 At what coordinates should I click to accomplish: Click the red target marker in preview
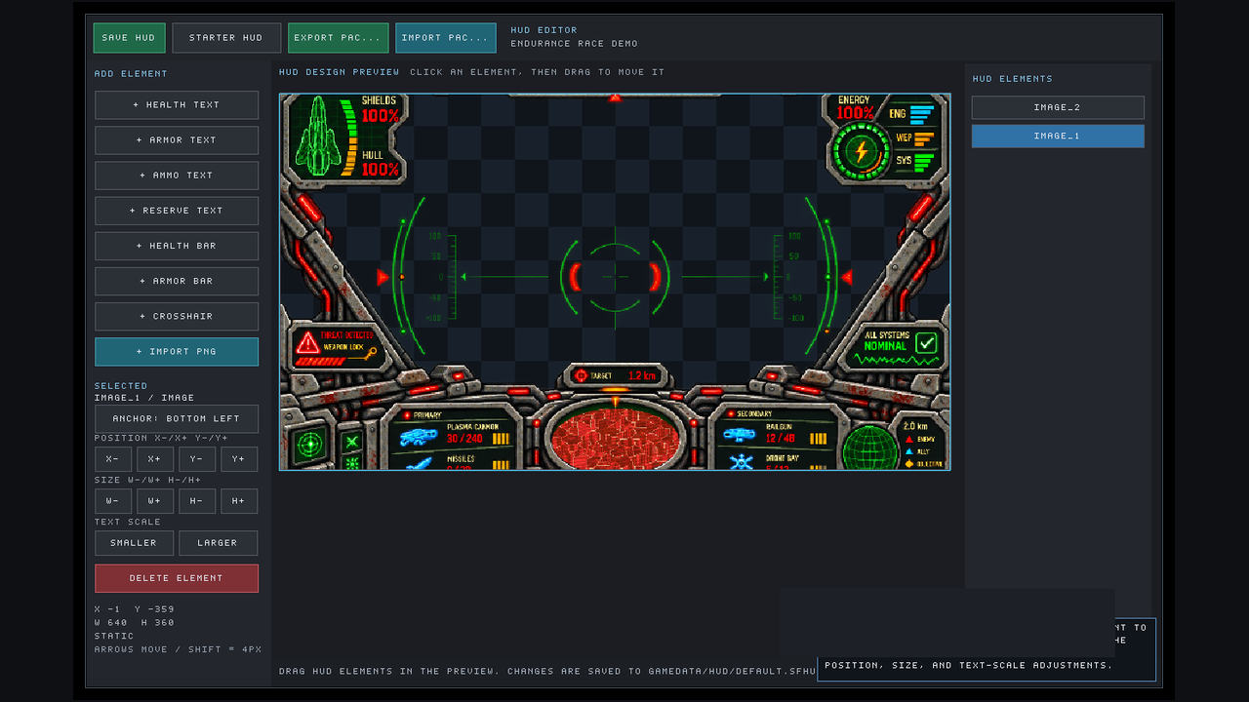coord(582,375)
